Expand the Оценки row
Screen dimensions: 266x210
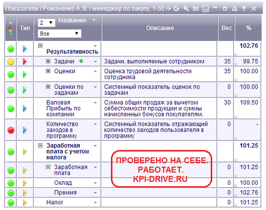point(48,71)
